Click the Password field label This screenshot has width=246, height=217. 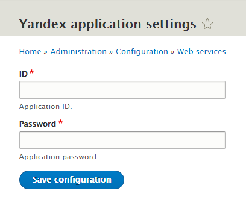pyautogui.click(x=37, y=124)
